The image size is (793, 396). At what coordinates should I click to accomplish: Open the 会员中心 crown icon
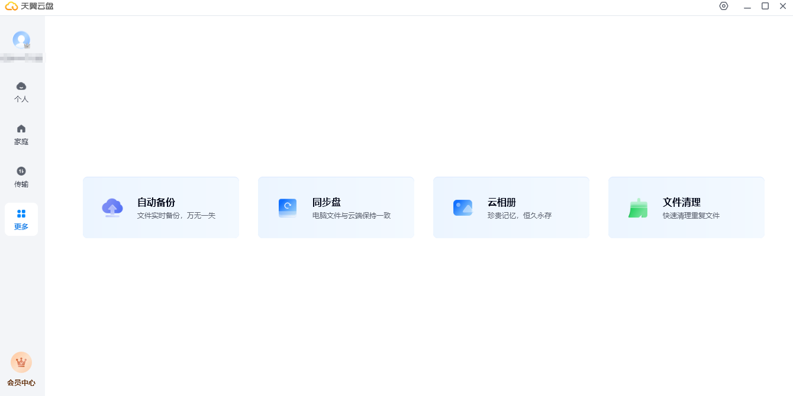pyautogui.click(x=21, y=362)
